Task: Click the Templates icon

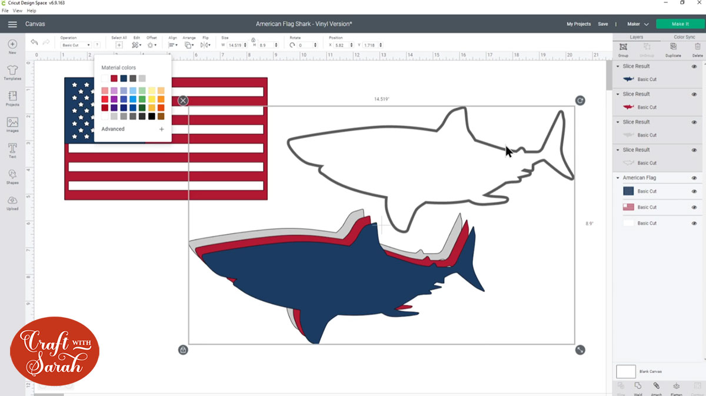Action: coord(12,73)
